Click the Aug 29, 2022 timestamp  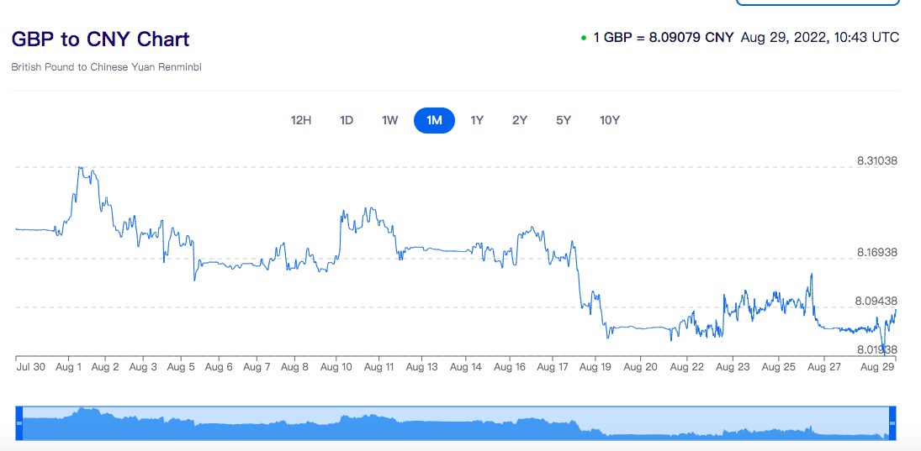tap(819, 37)
